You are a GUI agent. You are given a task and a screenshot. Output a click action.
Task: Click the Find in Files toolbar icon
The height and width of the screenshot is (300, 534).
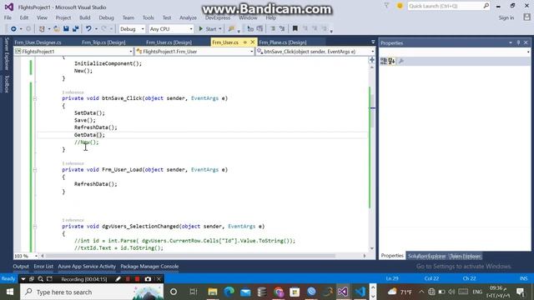click(x=232, y=29)
